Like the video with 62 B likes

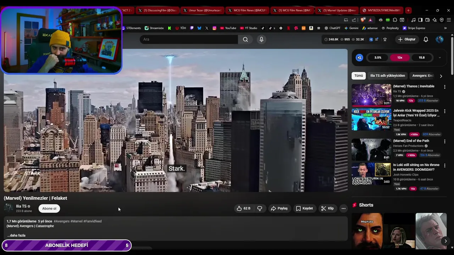[x=244, y=208]
